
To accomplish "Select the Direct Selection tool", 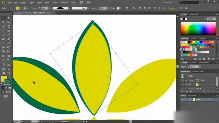I will [x=9, y=18].
